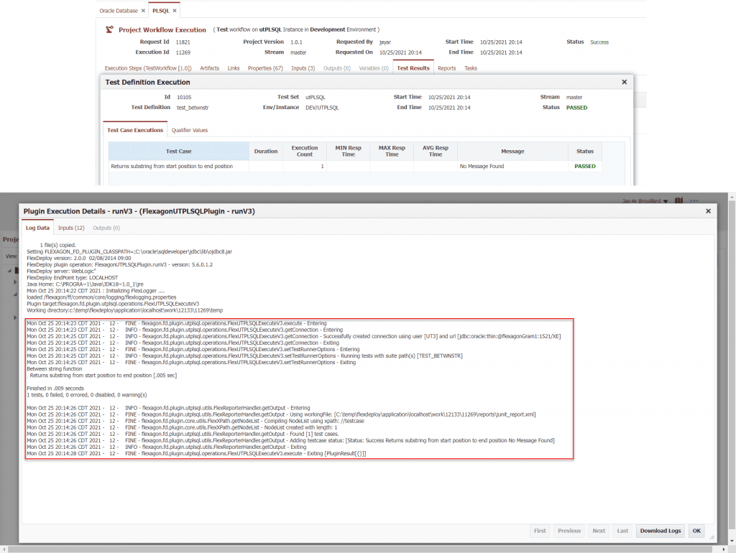The width and height of the screenshot is (736, 553).
Task: Open the Reports tab
Action: tap(447, 68)
